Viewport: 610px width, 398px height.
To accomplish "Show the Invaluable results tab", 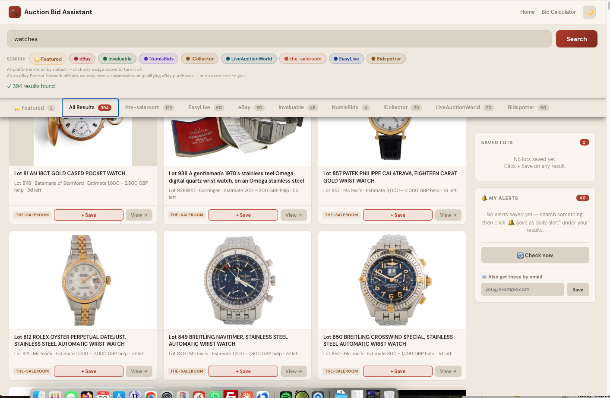I will [298, 107].
